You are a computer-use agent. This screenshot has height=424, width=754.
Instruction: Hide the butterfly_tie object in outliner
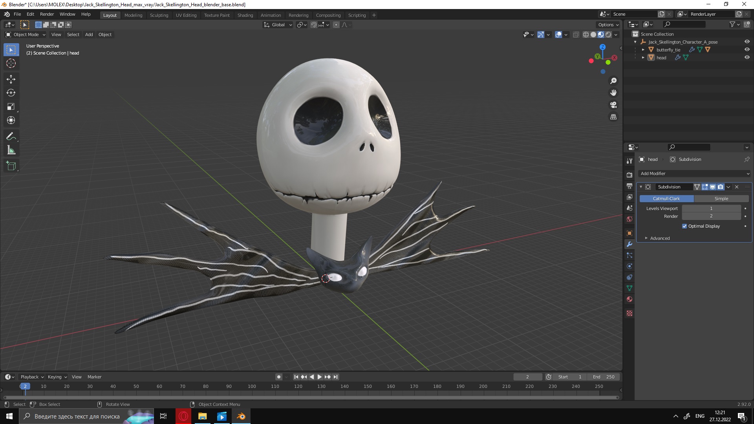747,50
